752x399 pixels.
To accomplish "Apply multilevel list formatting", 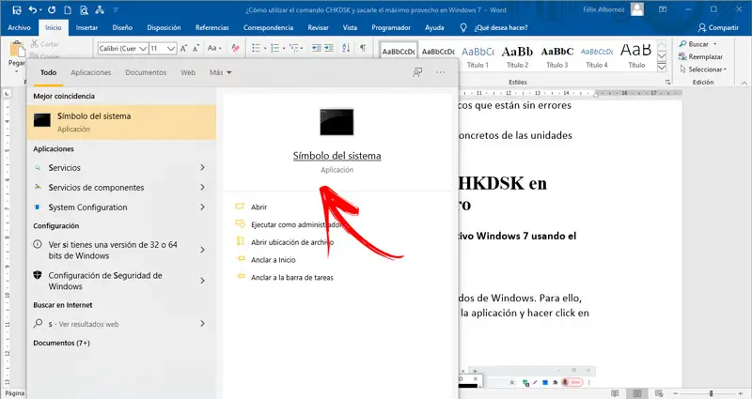I will pos(294,48).
